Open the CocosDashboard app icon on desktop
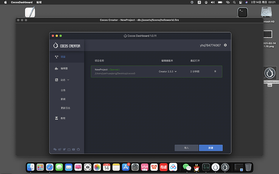Screen dimensions: 279x174 (x=270, y=73)
